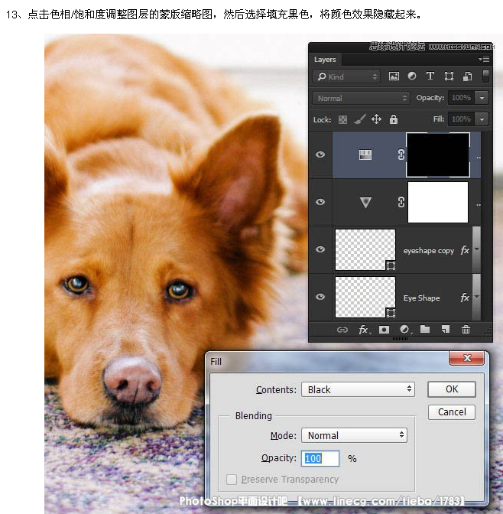Screen dimensions: 503x514
Task: Expand effects of Eye Shape layer
Action: (477, 297)
